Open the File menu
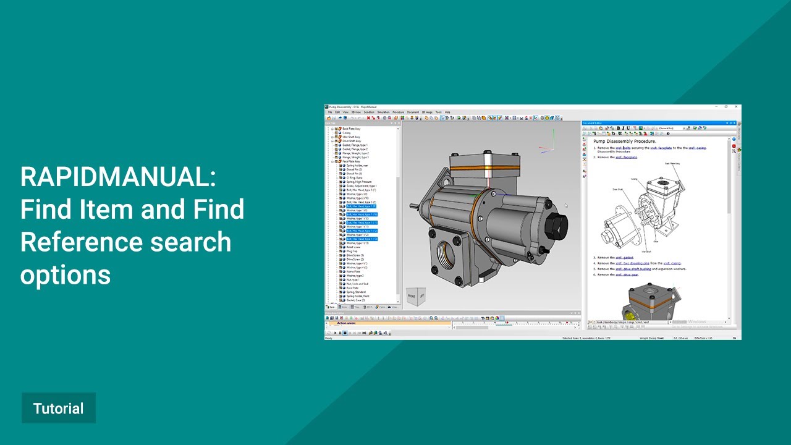Viewport: 791px width, 445px height. tap(330, 112)
